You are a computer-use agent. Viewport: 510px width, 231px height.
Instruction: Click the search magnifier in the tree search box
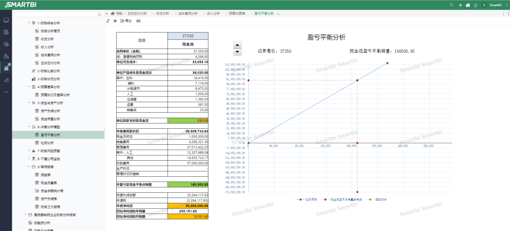99,15
